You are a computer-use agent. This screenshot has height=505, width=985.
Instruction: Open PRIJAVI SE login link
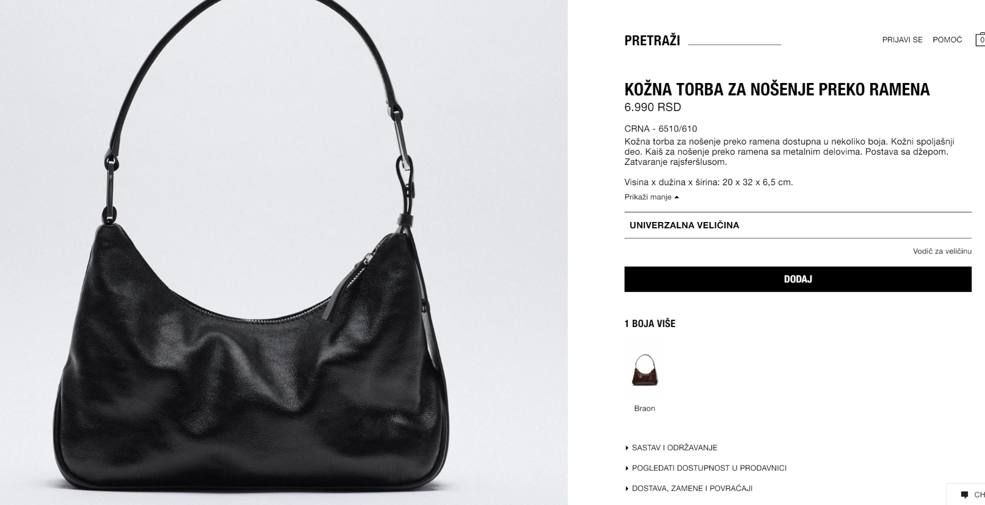(902, 40)
